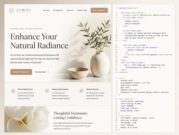Screen dimensions: 179x135
Task: Click the p class="hero__text" code line
Action: [133, 31]
